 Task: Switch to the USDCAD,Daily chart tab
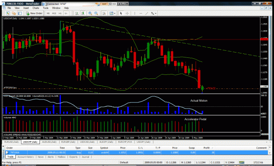pyautogui.click(x=87, y=142)
